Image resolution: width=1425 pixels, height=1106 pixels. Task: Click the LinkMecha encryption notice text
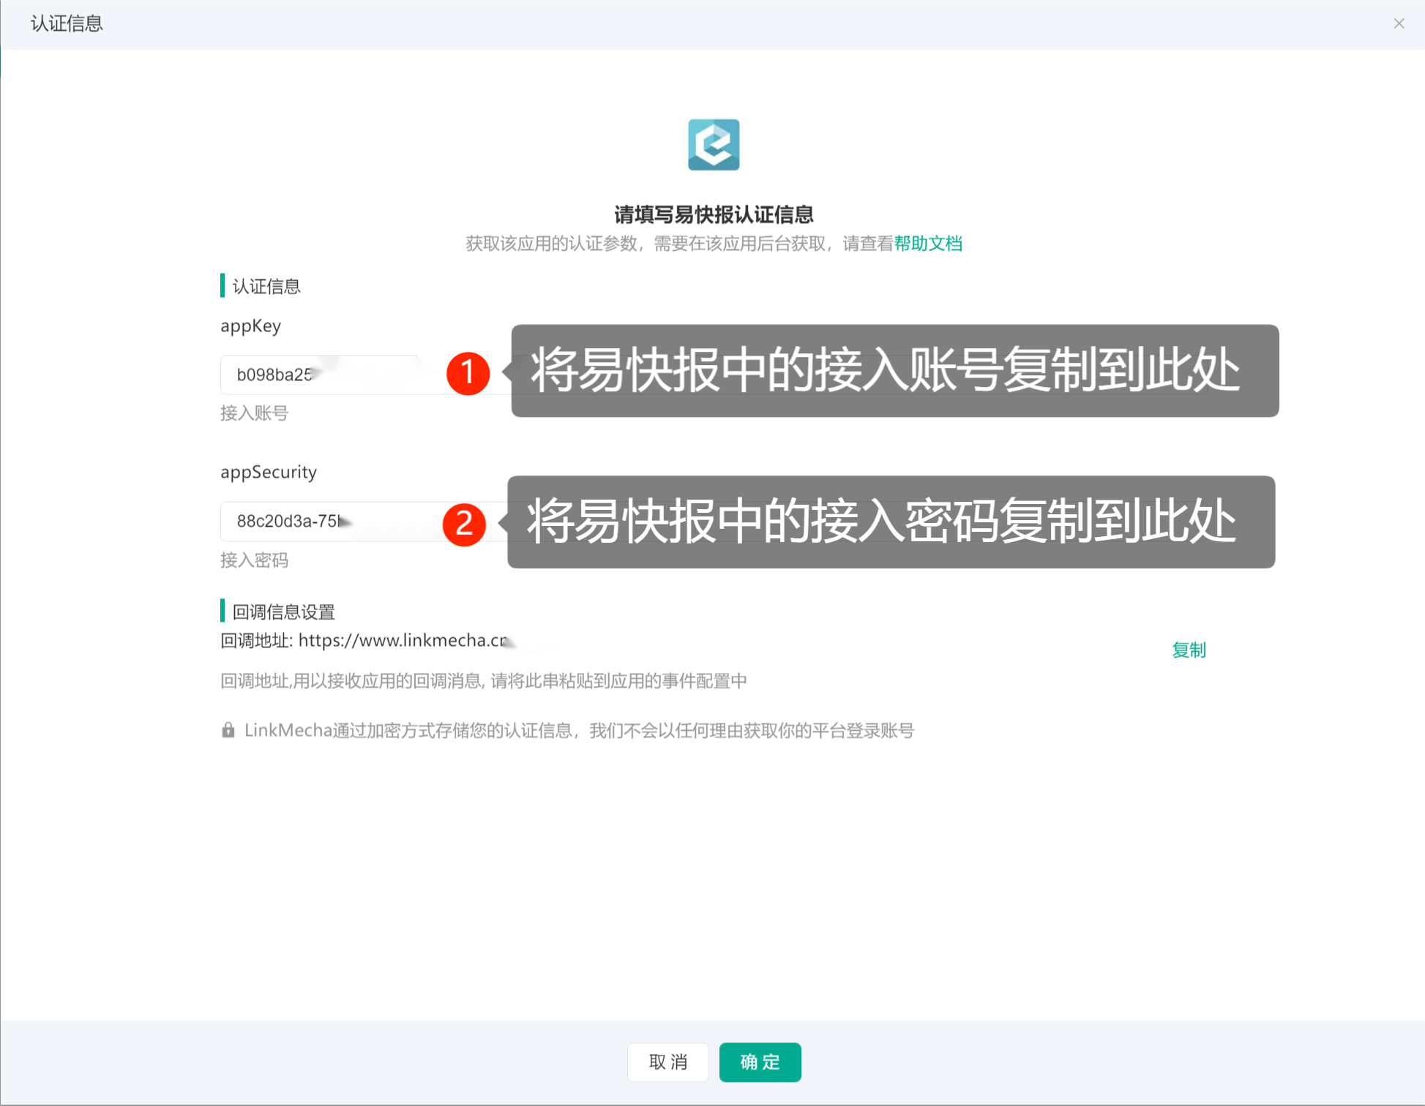[x=579, y=730]
